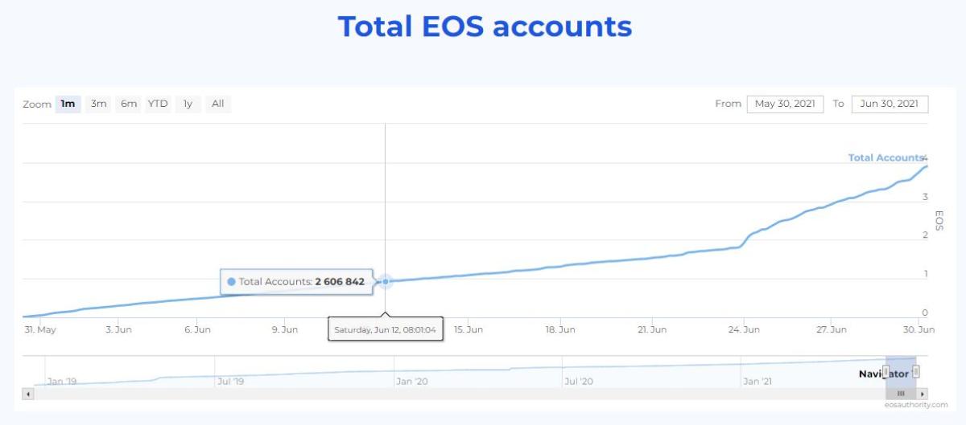
Task: Click the Total EOS accounts heading
Action: tap(485, 27)
